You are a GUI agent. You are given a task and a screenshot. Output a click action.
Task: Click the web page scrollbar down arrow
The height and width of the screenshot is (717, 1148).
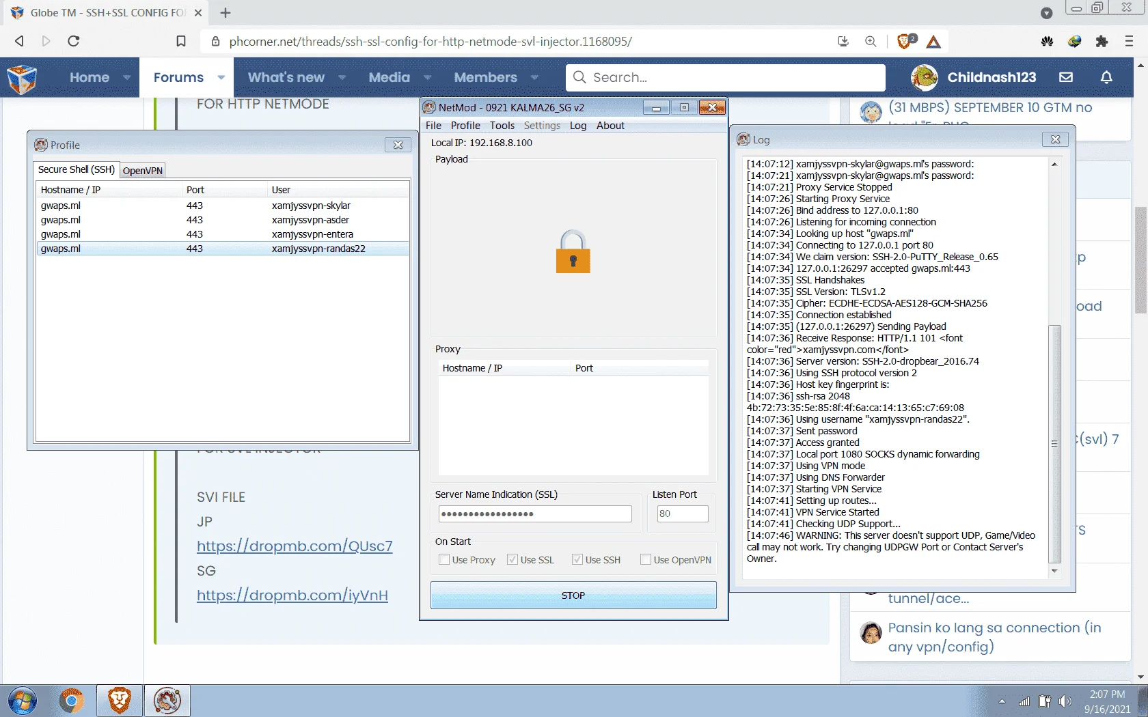pyautogui.click(x=1140, y=677)
